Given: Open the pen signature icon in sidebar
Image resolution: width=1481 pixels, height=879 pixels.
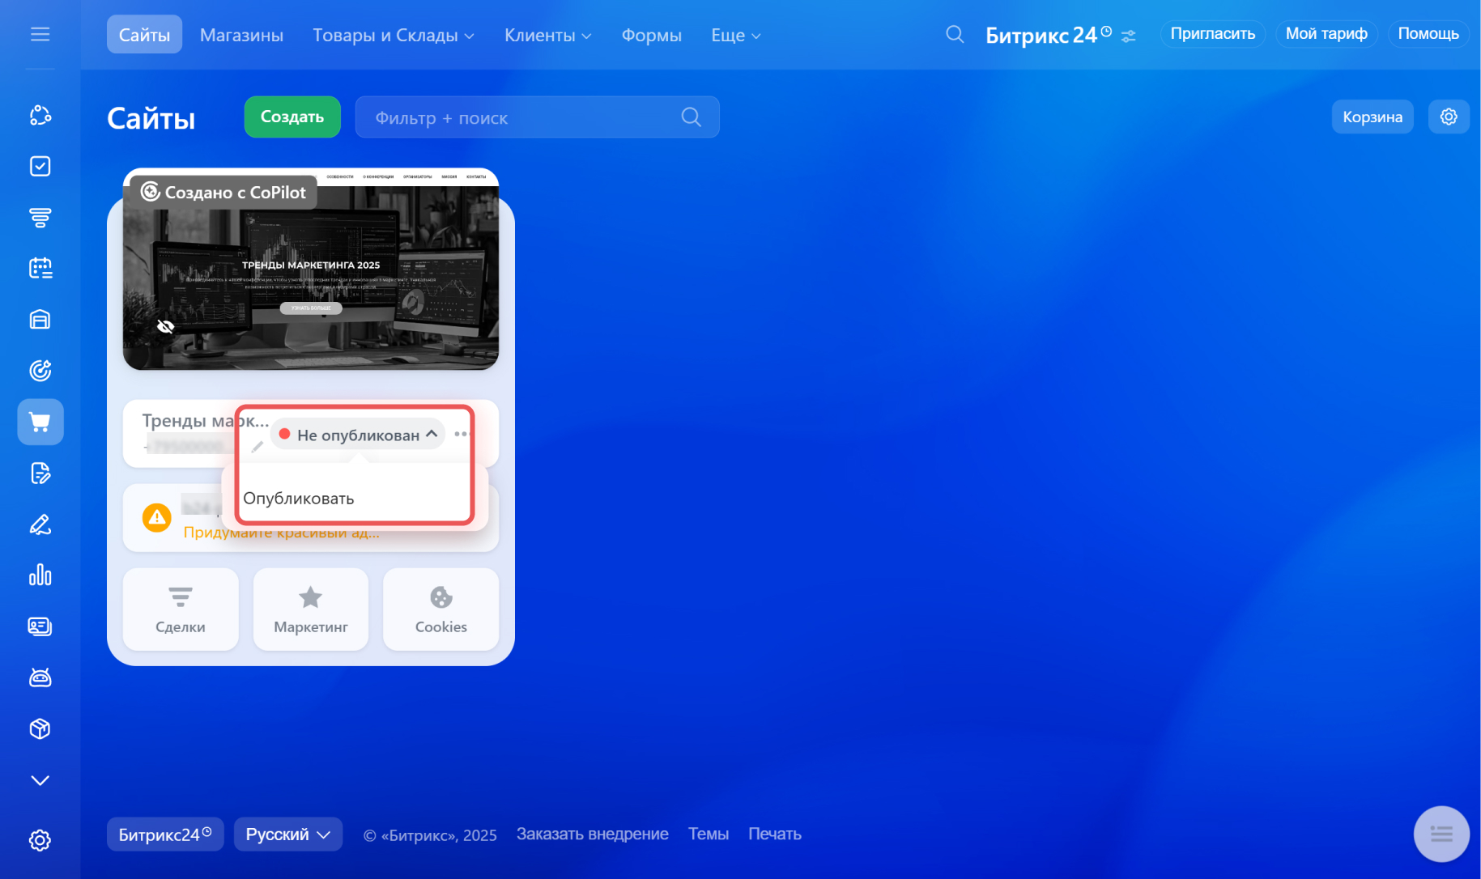Looking at the screenshot, I should [x=40, y=524].
